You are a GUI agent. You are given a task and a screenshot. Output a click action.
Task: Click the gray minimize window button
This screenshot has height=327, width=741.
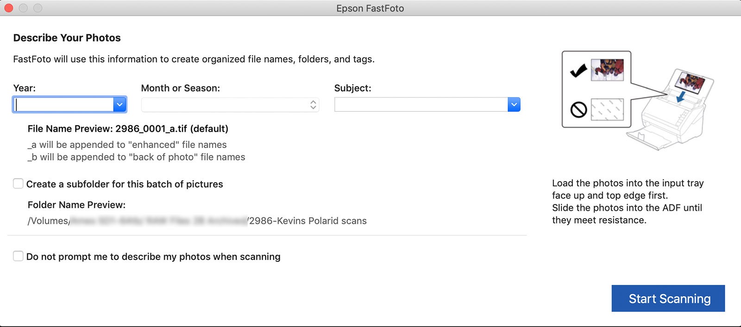click(x=23, y=8)
